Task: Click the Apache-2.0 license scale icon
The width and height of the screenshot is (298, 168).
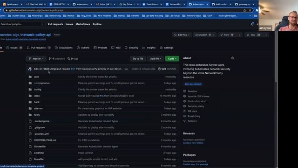Action: click(x=184, y=96)
